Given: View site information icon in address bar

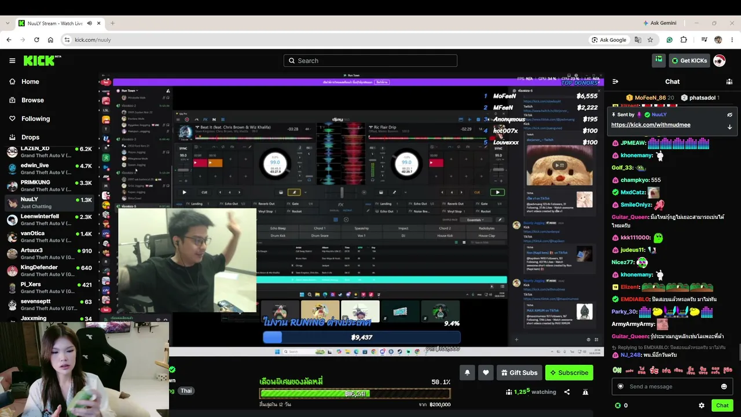Looking at the screenshot, I should click(67, 40).
